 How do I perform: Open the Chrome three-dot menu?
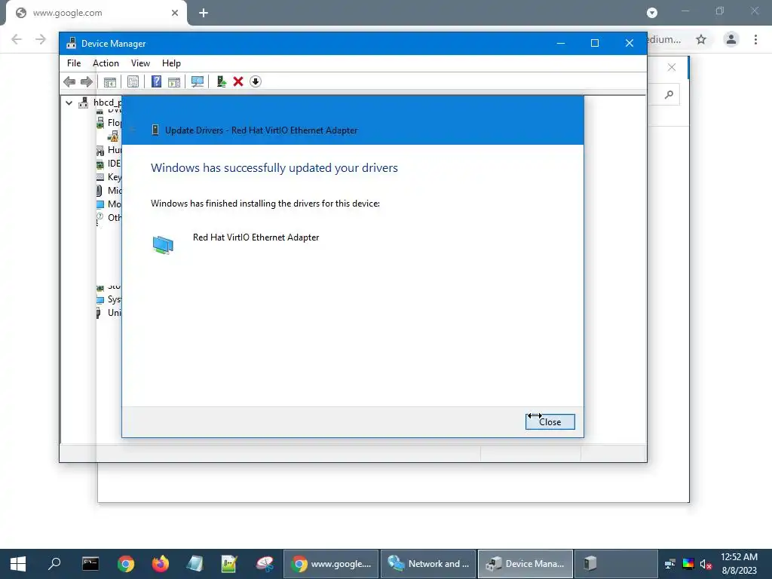pos(755,39)
